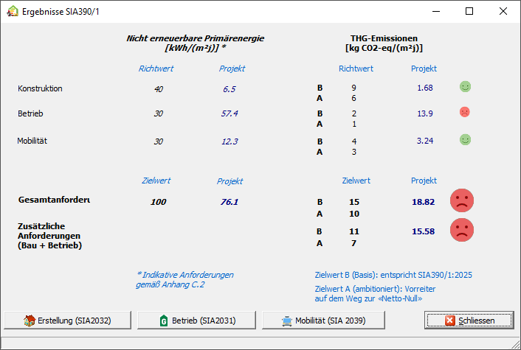Click the Indikative Anforderungen footnote text
521x350 pixels.
tap(184, 279)
